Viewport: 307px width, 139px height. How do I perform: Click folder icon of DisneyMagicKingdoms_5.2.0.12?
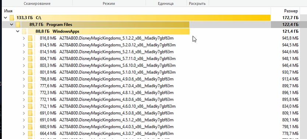[x=30, y=45]
